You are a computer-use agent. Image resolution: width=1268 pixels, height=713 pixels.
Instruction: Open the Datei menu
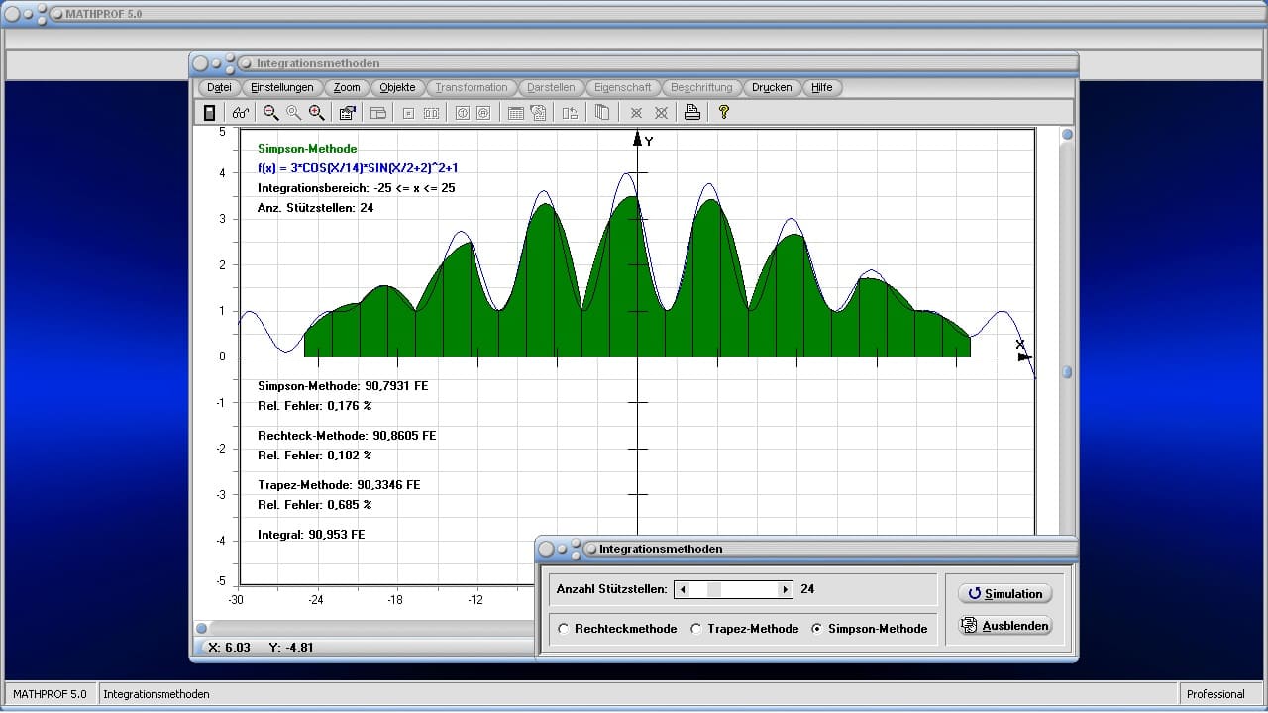[219, 87]
